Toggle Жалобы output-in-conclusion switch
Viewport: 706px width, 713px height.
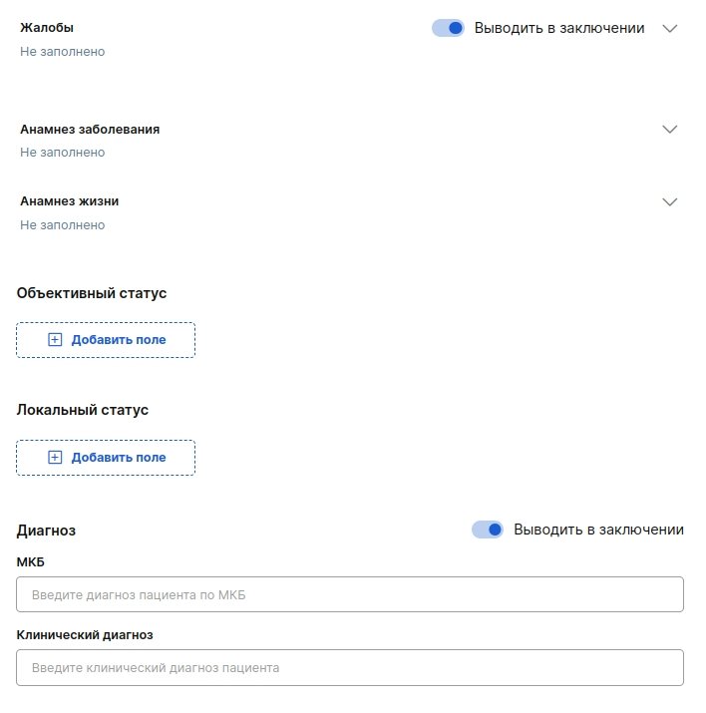click(448, 28)
